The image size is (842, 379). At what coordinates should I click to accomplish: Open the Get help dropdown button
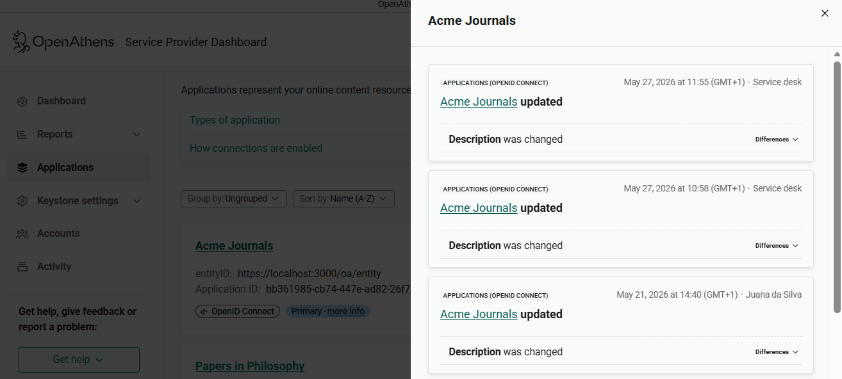coord(79,360)
